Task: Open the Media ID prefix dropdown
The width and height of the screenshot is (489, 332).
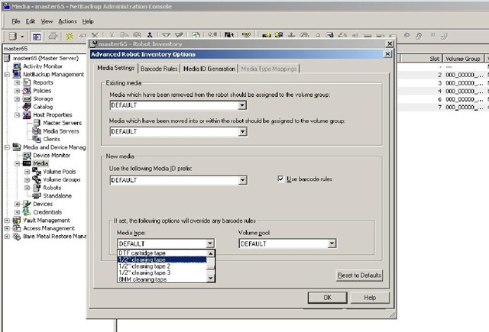Action: tap(242, 180)
